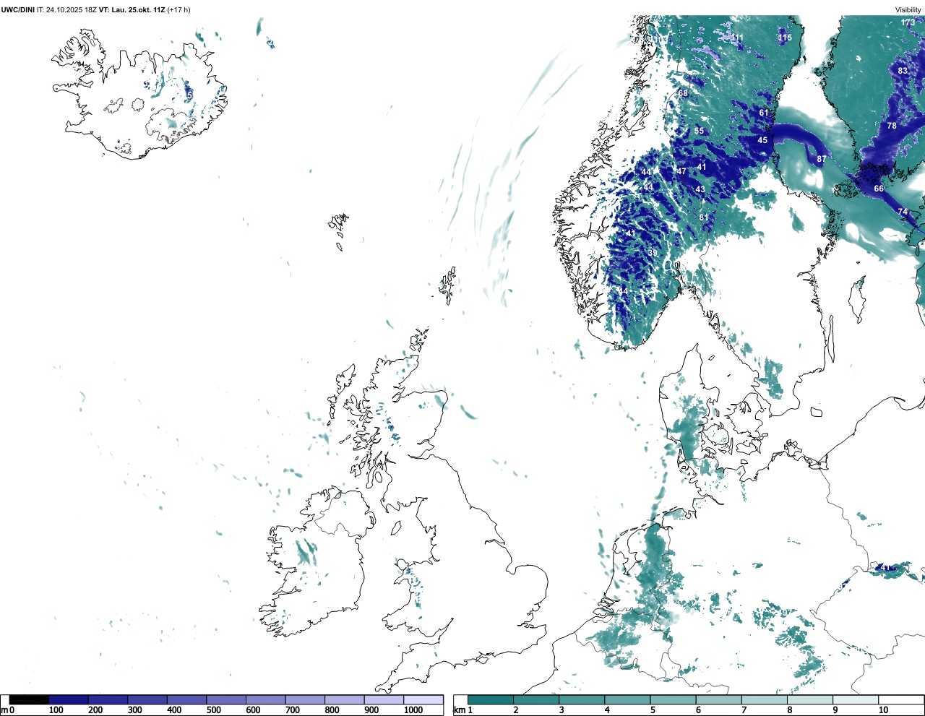
Task: Click the 'Visibility' title label
Action: [x=908, y=9]
